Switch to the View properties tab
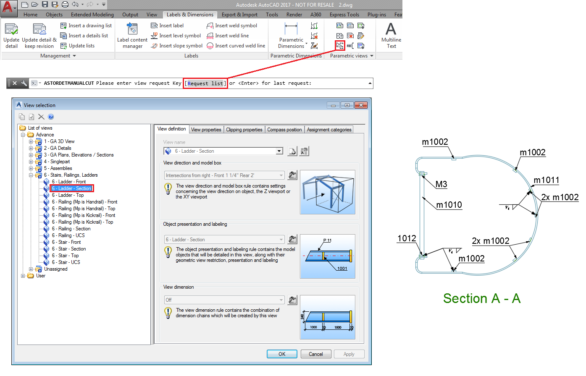Screen dimensions: 586x376 [206, 130]
